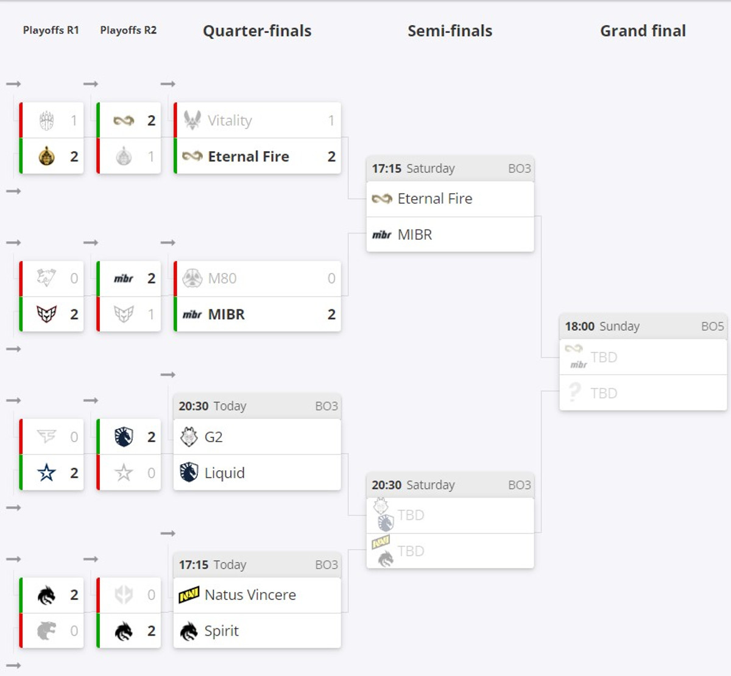Click the Playoffs R2 column heading

coord(129,30)
